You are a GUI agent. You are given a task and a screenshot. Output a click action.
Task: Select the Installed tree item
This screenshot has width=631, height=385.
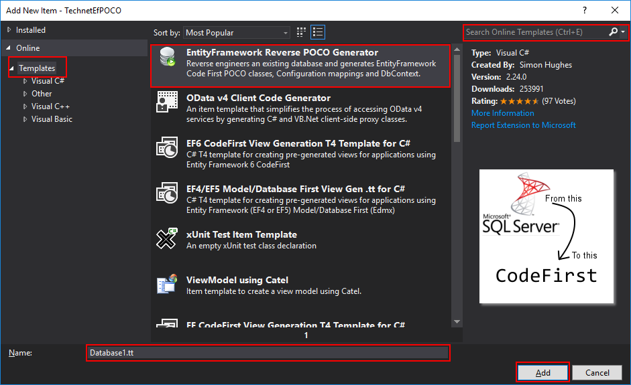click(31, 29)
